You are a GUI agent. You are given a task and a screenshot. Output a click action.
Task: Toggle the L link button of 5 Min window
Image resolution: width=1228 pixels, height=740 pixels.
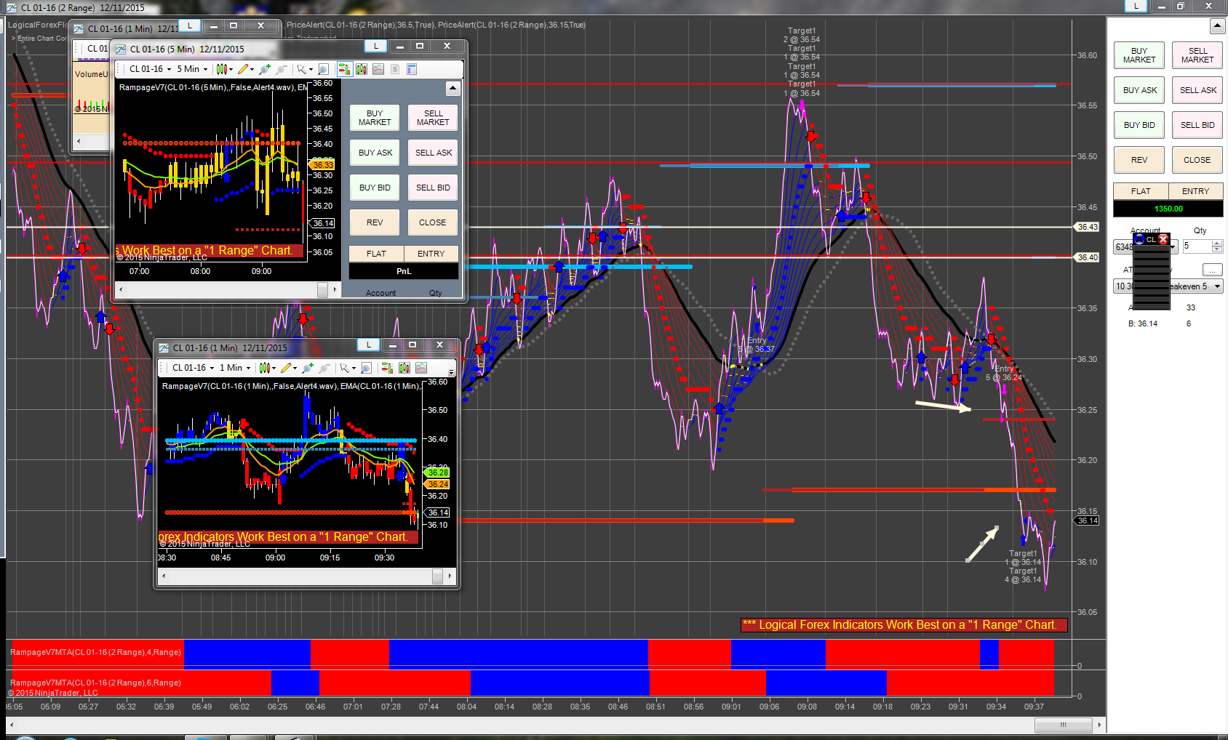(375, 46)
